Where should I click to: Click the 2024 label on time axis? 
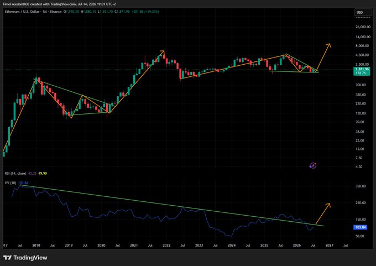(x=232, y=246)
